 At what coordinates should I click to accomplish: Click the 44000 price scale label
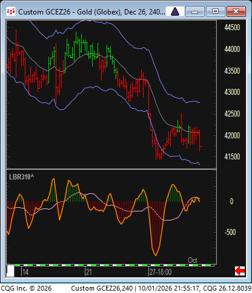click(x=232, y=49)
